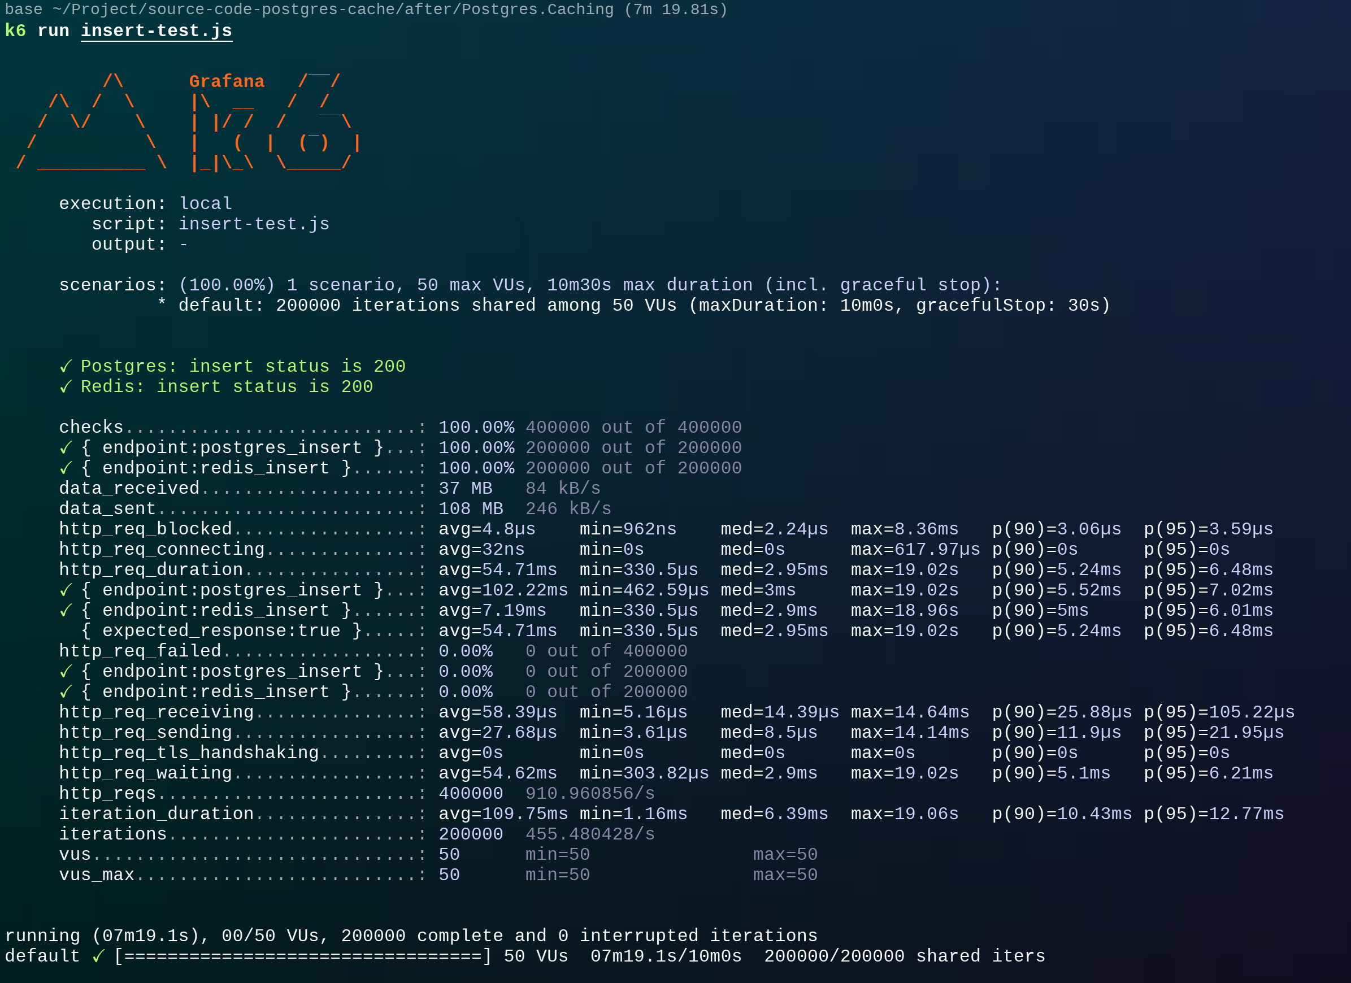Click the Grafana k6 ASCII logo
The width and height of the screenshot is (1351, 983).
point(188,122)
